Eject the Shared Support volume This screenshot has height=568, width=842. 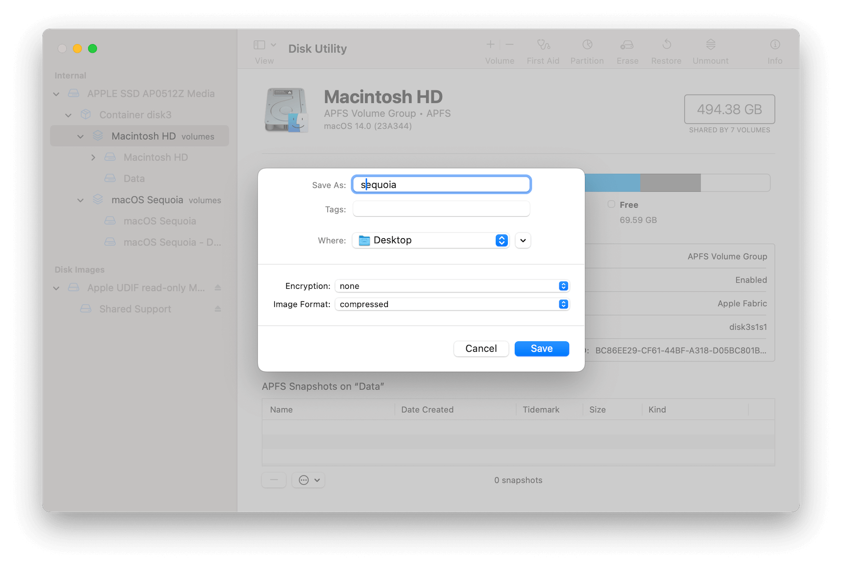pyautogui.click(x=218, y=309)
